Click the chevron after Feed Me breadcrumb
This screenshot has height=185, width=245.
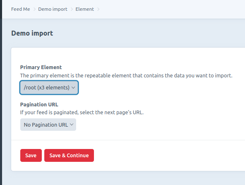(x=34, y=9)
